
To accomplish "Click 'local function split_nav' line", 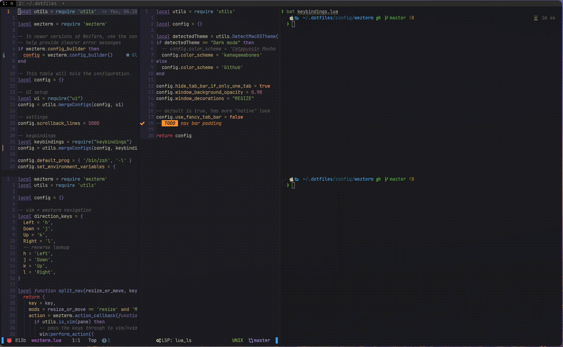I will click(78, 291).
